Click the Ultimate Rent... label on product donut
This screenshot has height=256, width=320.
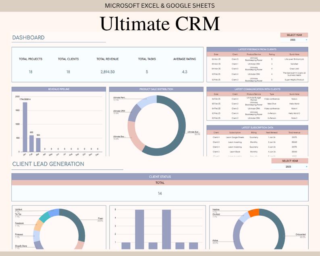(120, 98)
